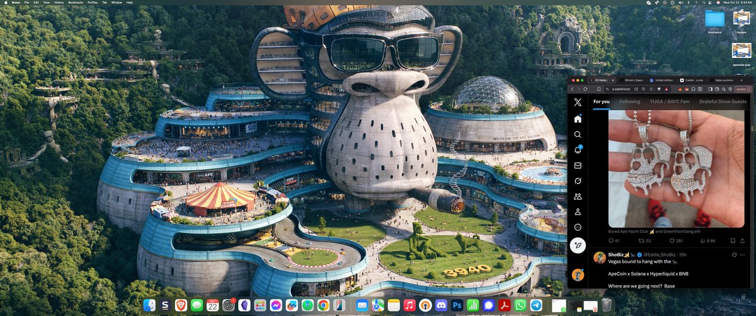Open Grok icon in X sidebar
This screenshot has width=756, height=316.
(x=578, y=181)
